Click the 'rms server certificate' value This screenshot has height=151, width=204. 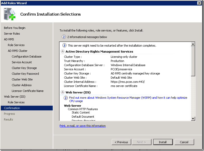point(124,86)
